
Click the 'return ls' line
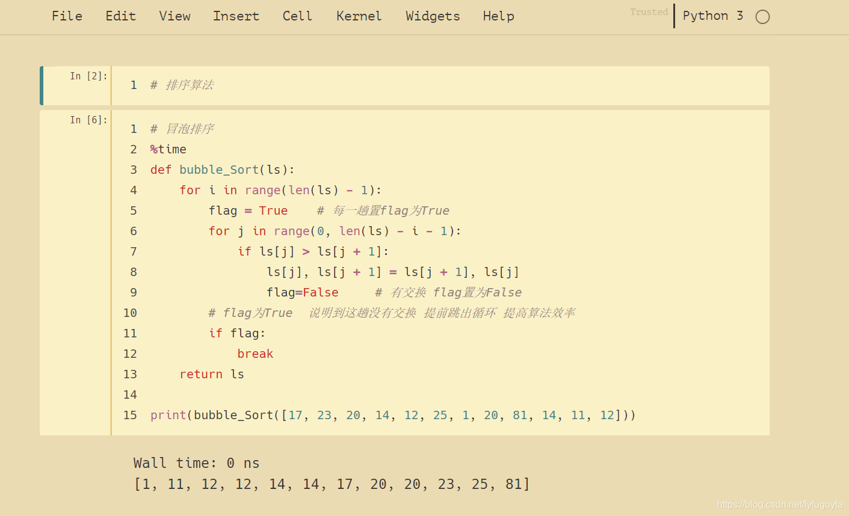[x=212, y=374]
